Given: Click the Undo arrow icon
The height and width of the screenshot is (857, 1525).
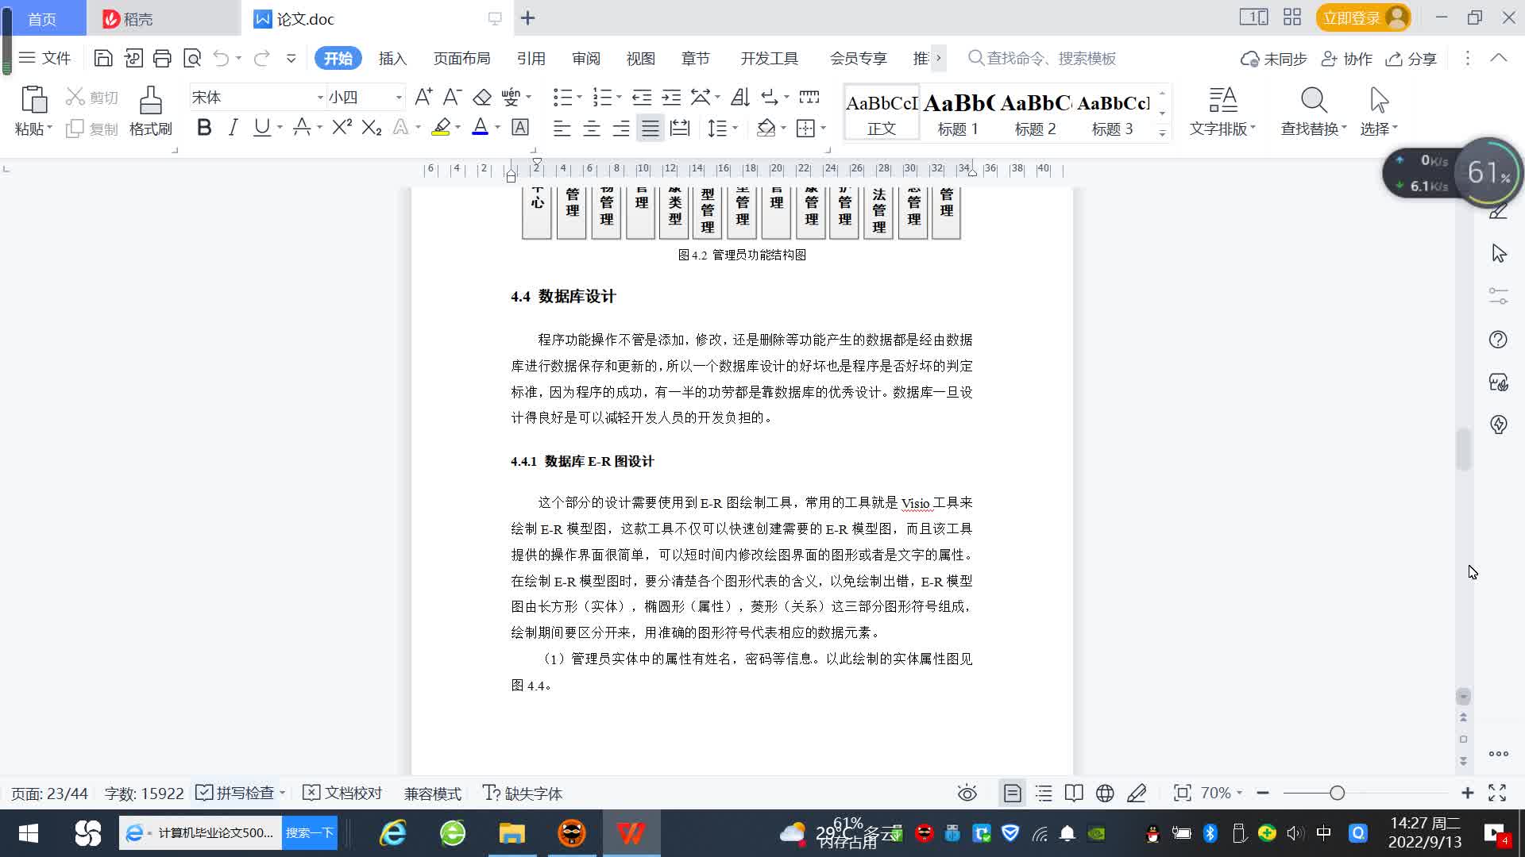Looking at the screenshot, I should click(221, 58).
